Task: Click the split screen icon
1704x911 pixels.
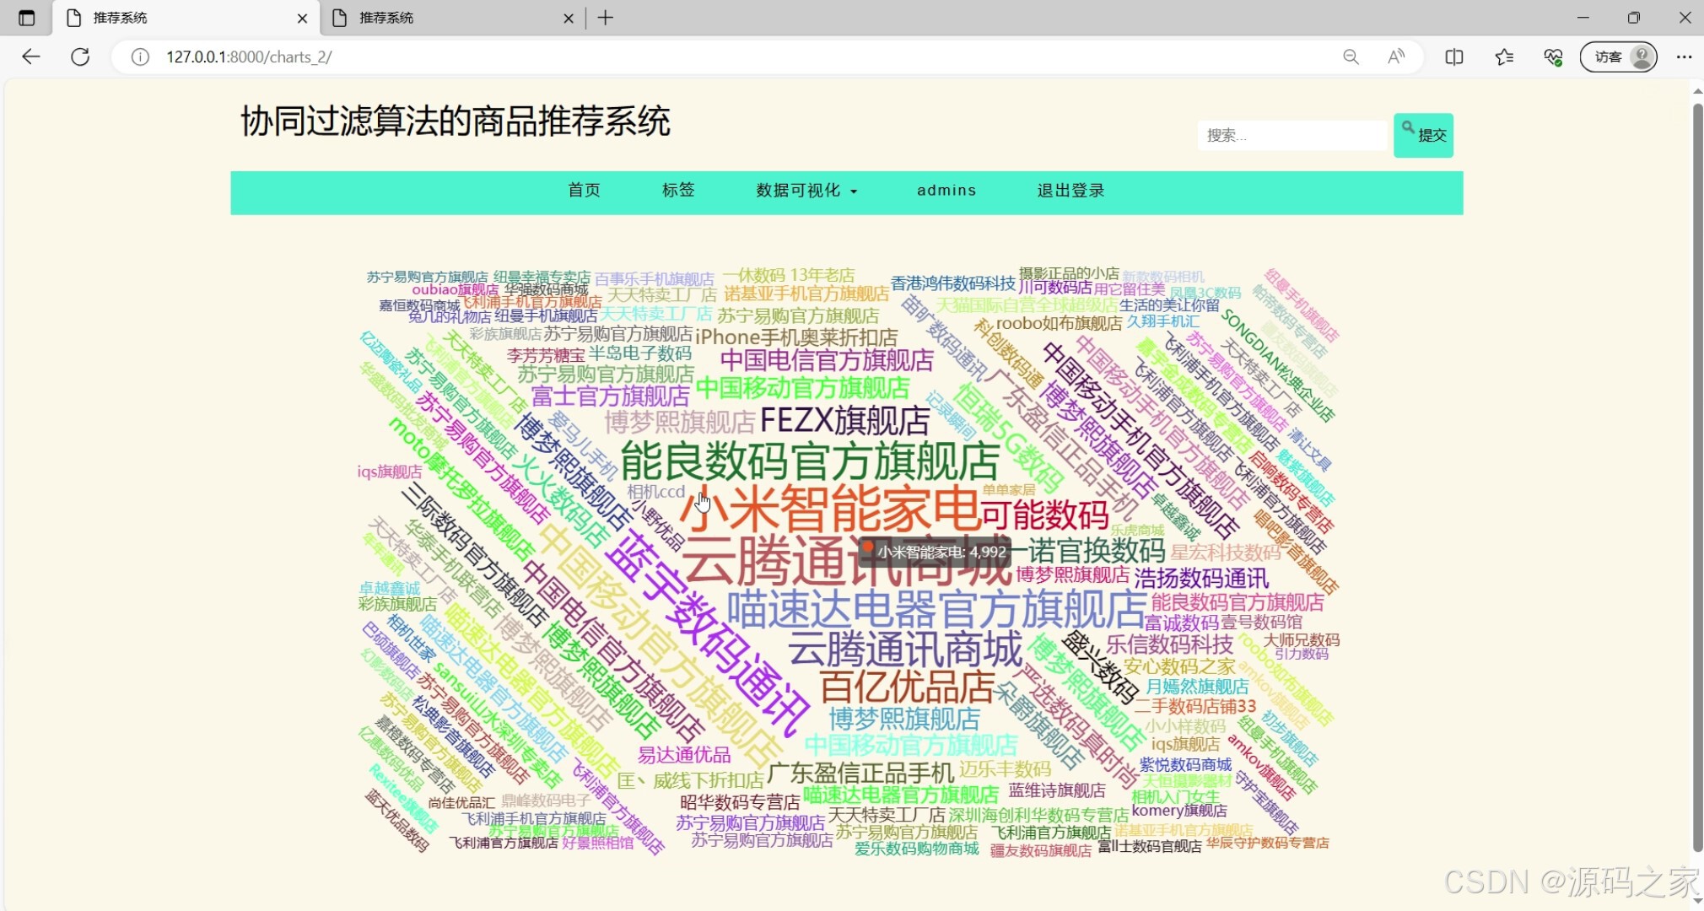Action: point(1454,57)
